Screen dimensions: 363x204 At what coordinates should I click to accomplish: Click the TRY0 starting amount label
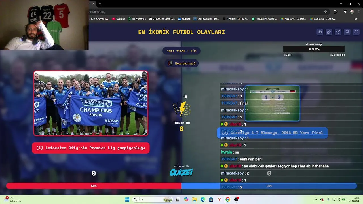click(287, 55)
